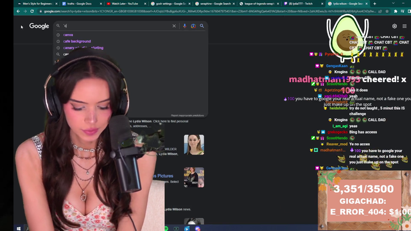Screen dimensions: 411x231
Task: Open Chrome extensions puzzle icon
Action: tap(396, 12)
